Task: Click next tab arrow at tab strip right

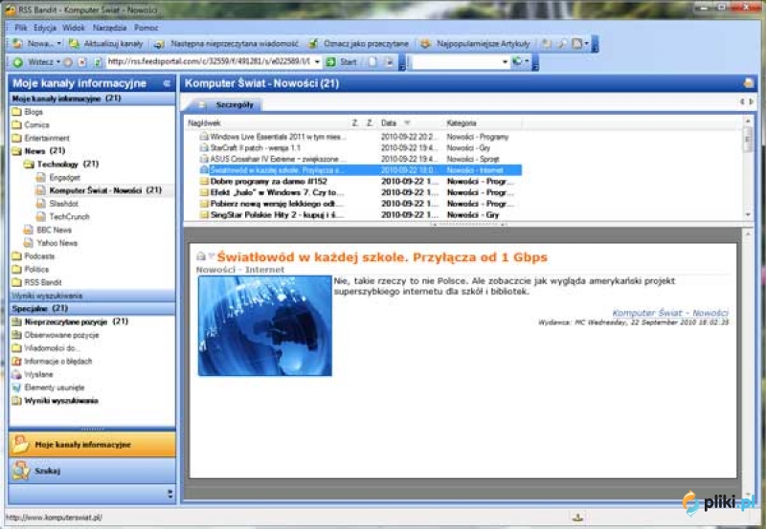Action: 752,101
